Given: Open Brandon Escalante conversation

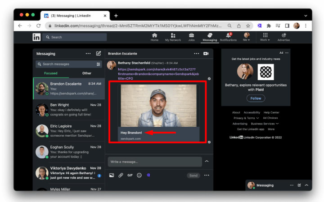Looking at the screenshot, I should pos(69,89).
